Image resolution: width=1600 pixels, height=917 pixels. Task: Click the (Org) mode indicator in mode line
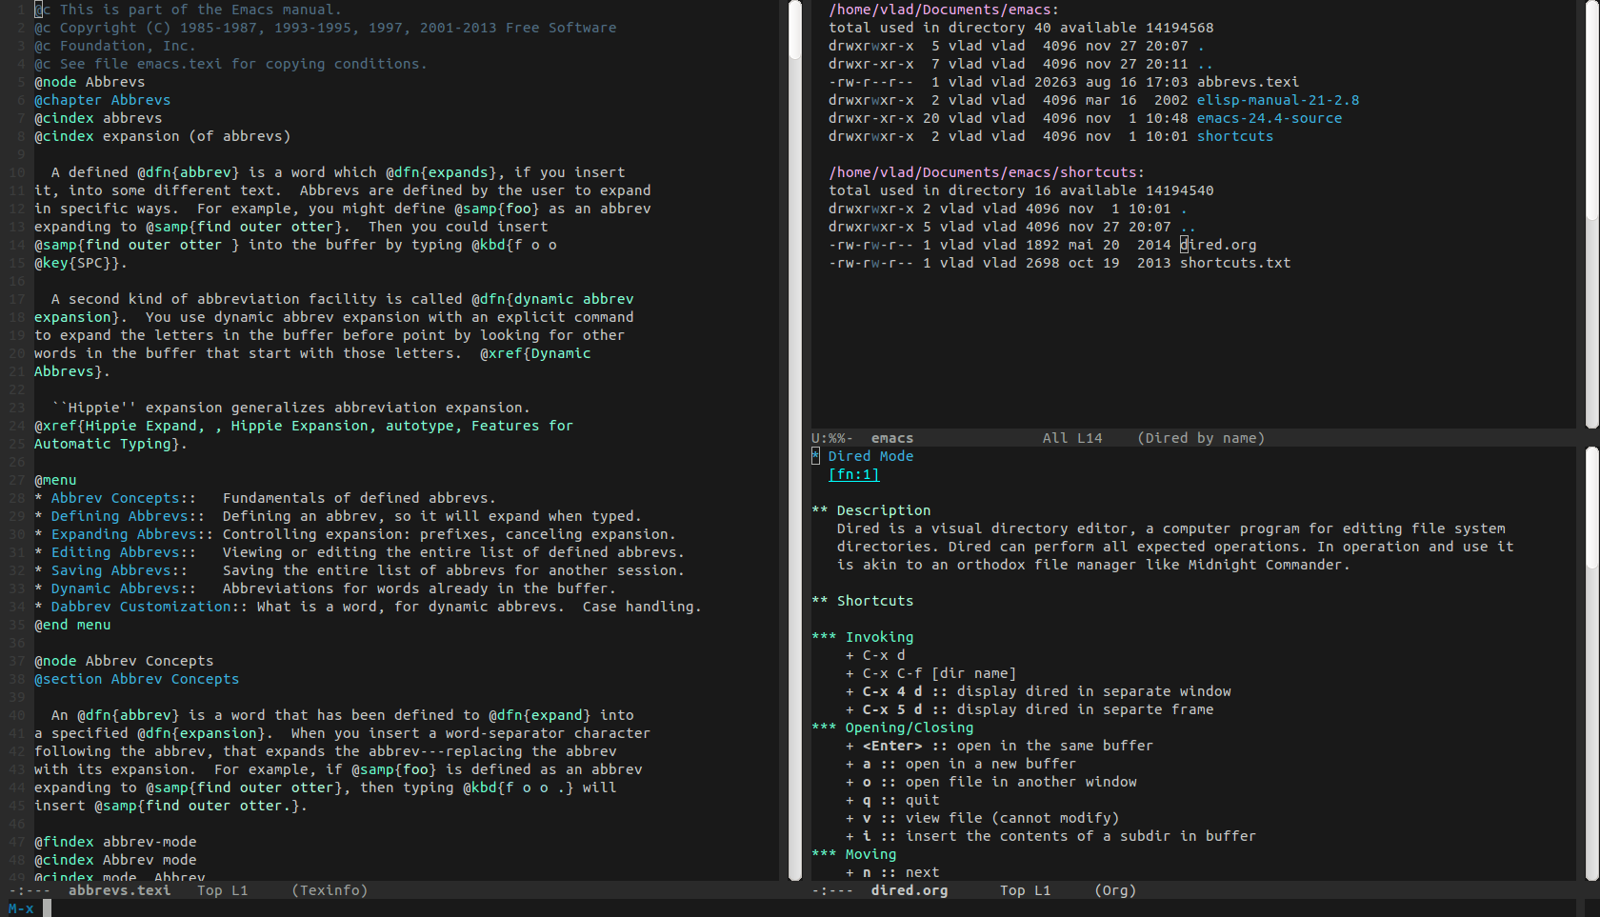pyautogui.click(x=1114, y=890)
